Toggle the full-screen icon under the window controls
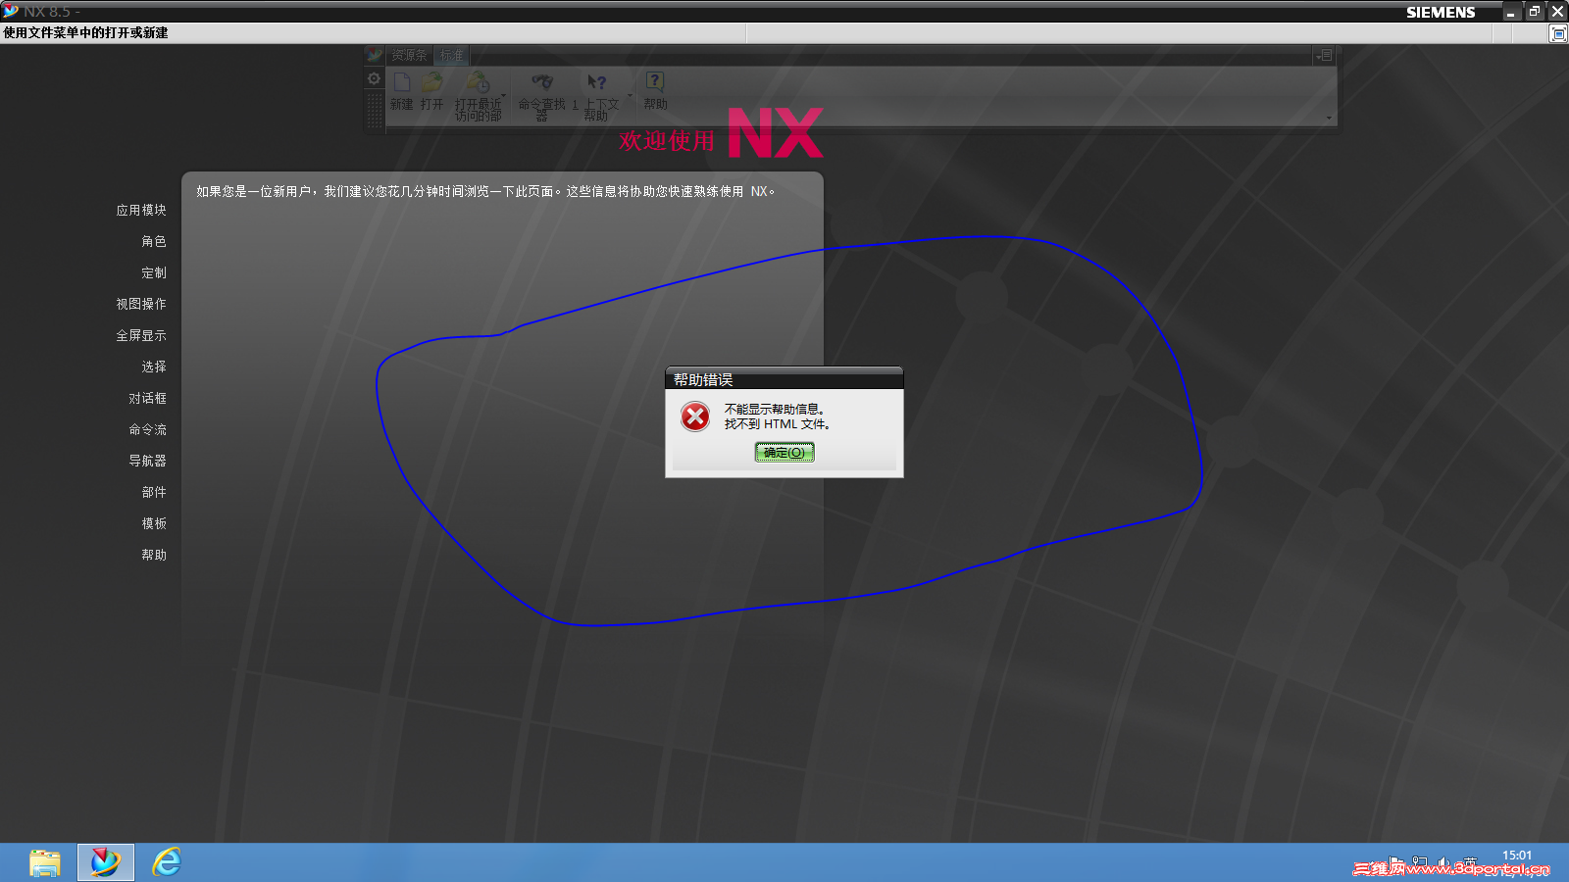The image size is (1569, 882). click(1558, 34)
